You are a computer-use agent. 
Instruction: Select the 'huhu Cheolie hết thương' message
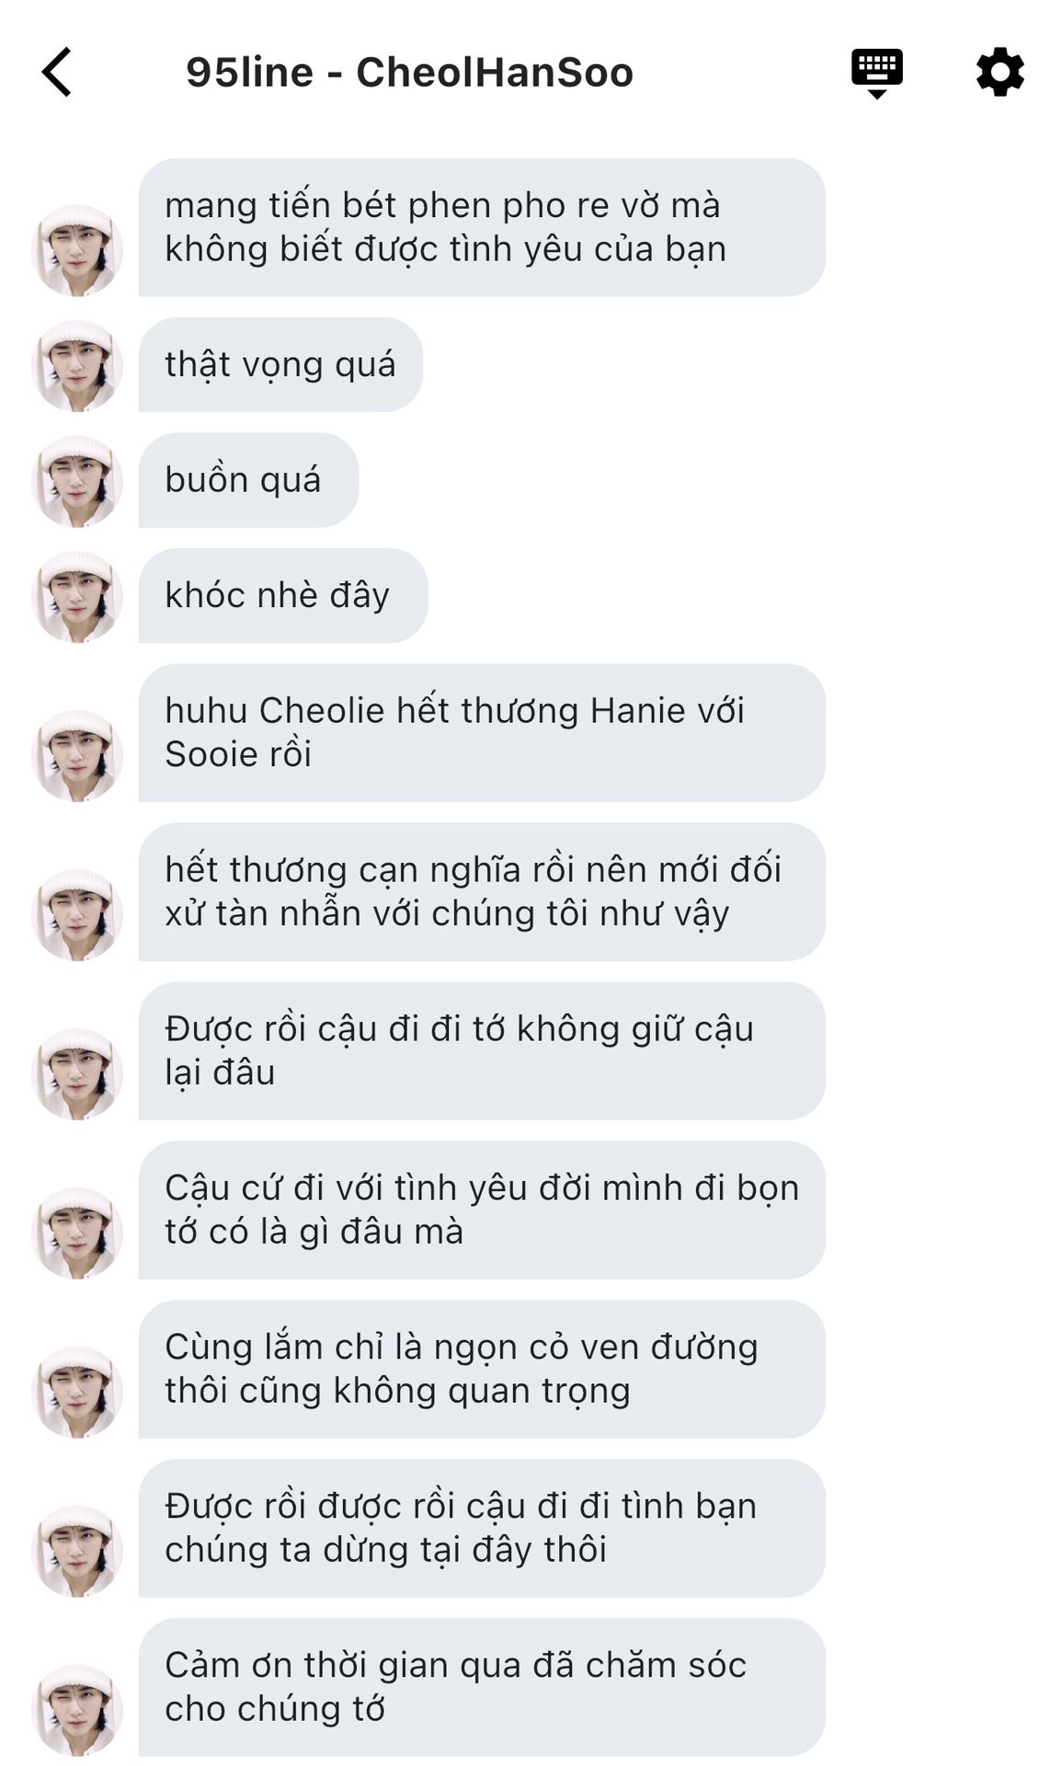point(482,732)
